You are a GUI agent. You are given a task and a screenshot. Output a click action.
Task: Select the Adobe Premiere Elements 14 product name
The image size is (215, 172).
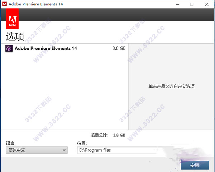point(46,48)
